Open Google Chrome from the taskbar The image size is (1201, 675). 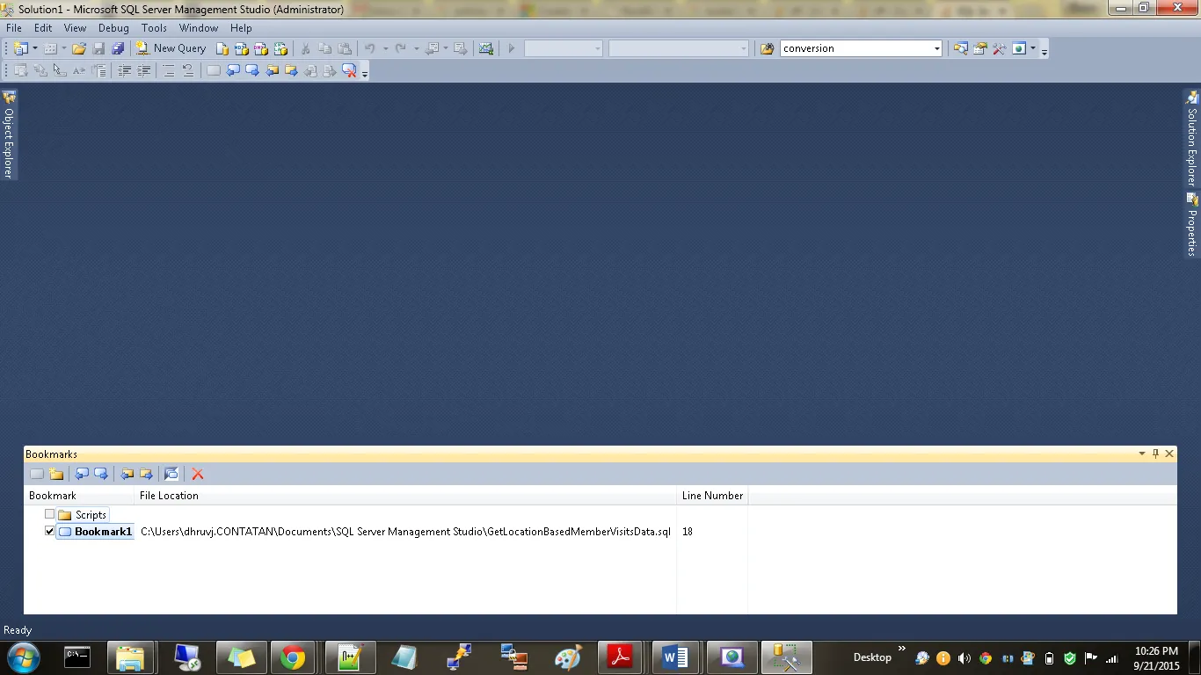pyautogui.click(x=293, y=657)
